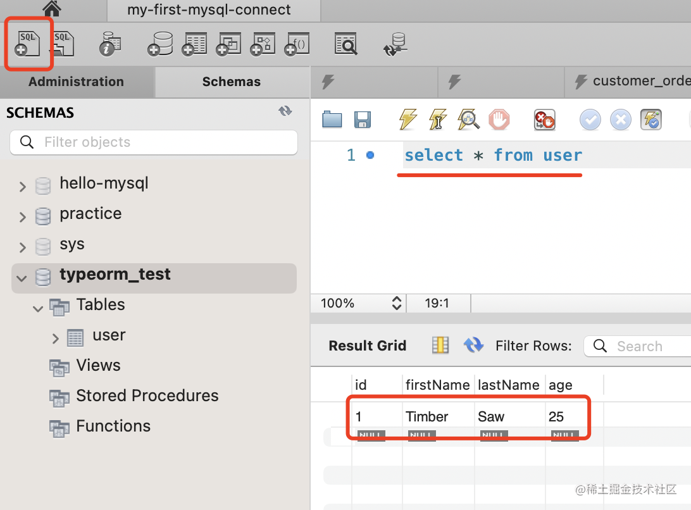Switch to the Administration tab
Image resolution: width=691 pixels, height=510 pixels.
pyautogui.click(x=77, y=82)
